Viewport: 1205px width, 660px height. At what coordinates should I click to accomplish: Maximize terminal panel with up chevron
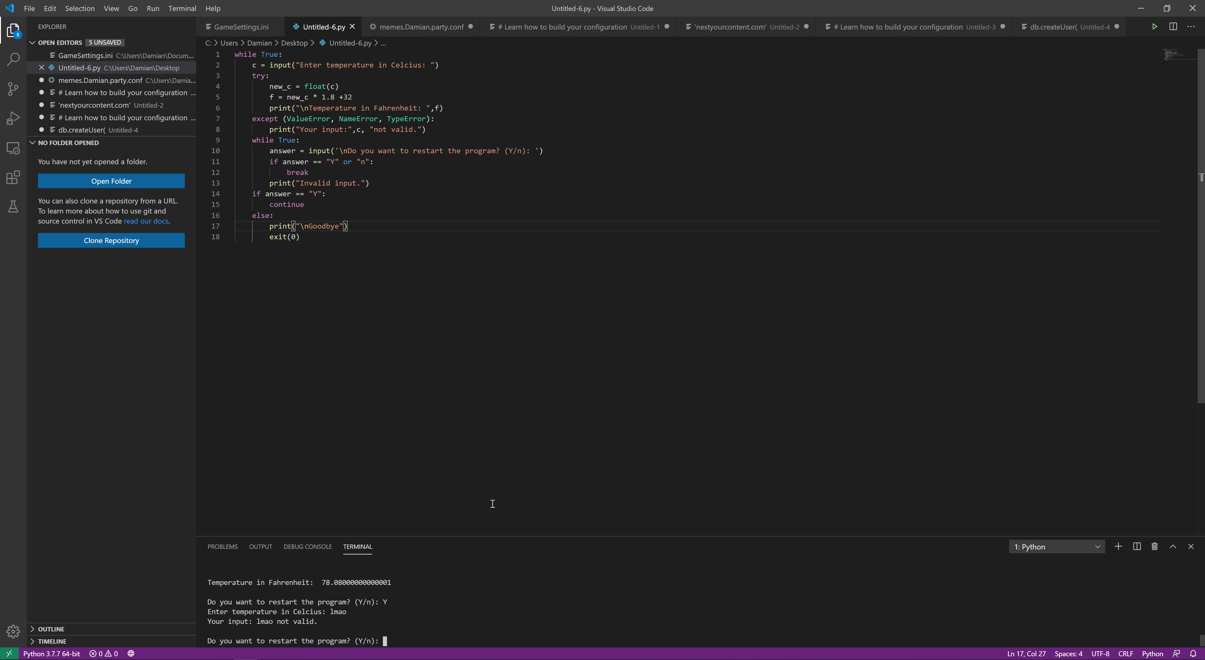[x=1173, y=546]
